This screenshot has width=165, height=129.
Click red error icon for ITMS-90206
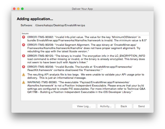(x=23, y=67)
